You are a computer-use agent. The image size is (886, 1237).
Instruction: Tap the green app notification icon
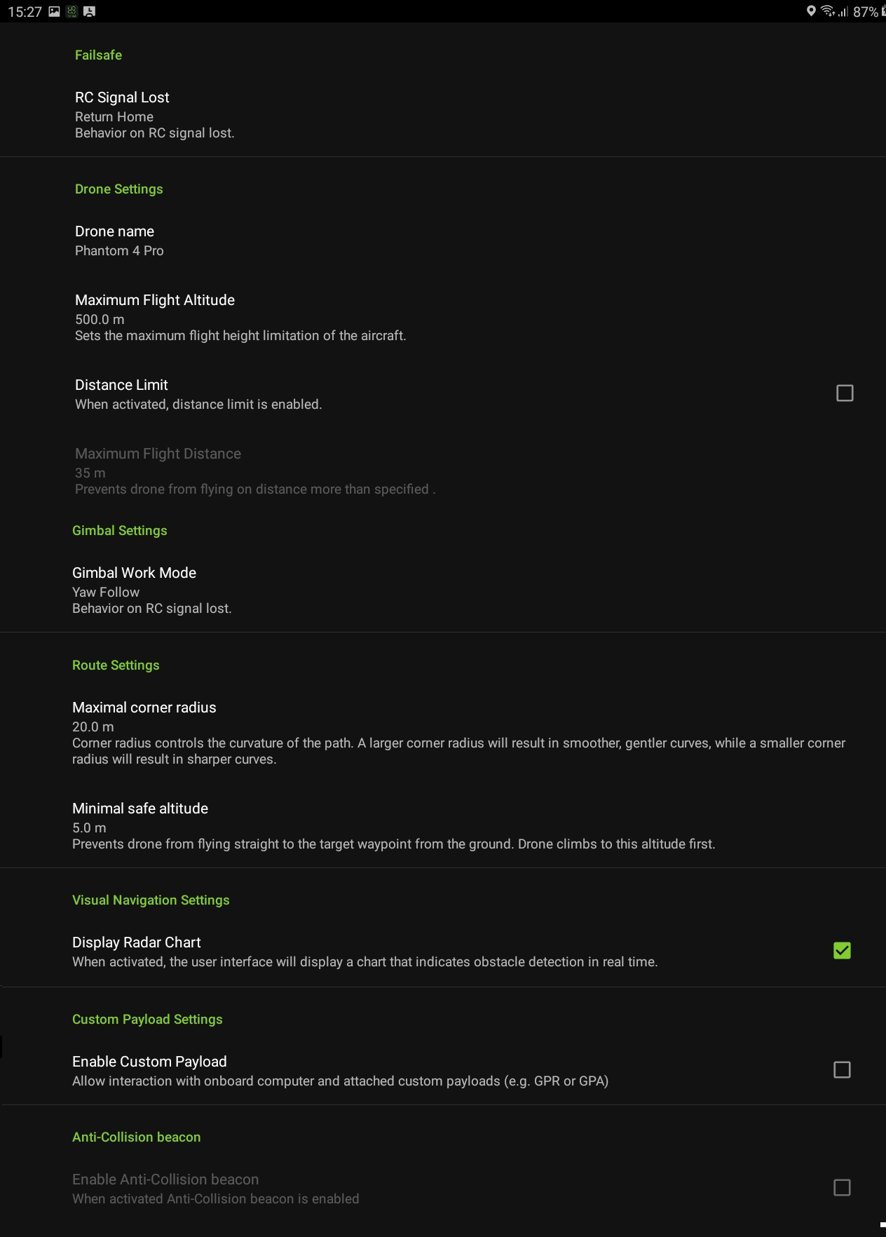tap(71, 11)
